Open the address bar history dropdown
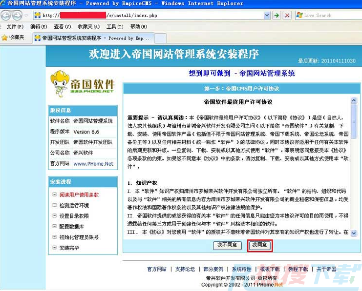 coord(267,16)
